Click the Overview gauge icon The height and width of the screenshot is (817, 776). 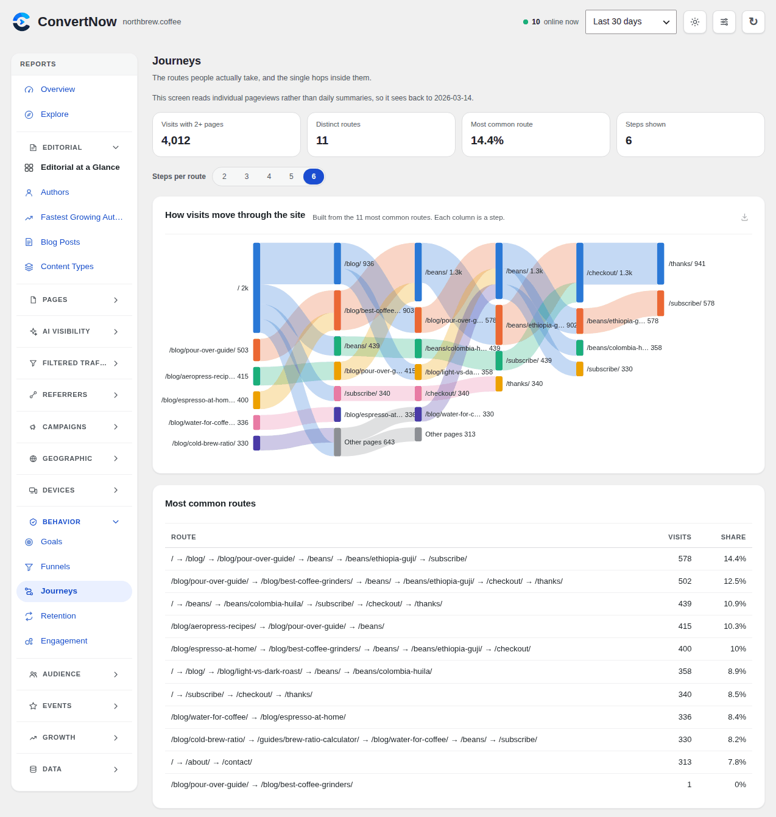coord(29,89)
